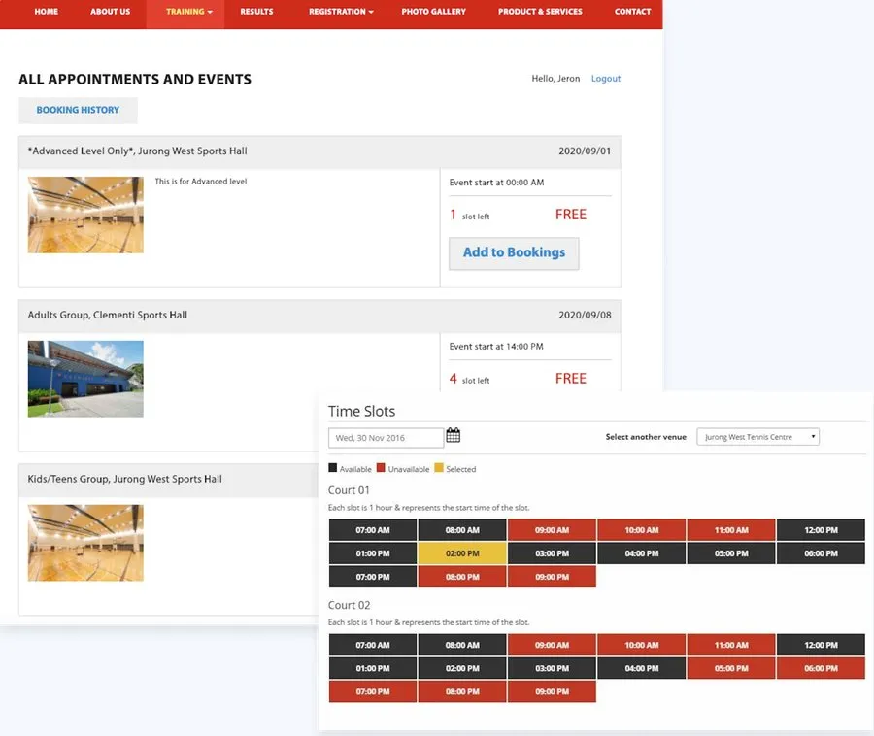Click the date field Wed, 30 Nov 2016

tap(386, 438)
